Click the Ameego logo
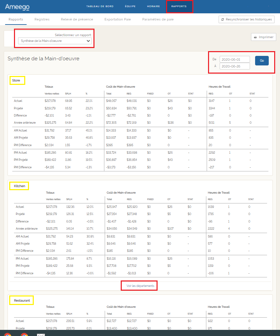 point(17,7)
